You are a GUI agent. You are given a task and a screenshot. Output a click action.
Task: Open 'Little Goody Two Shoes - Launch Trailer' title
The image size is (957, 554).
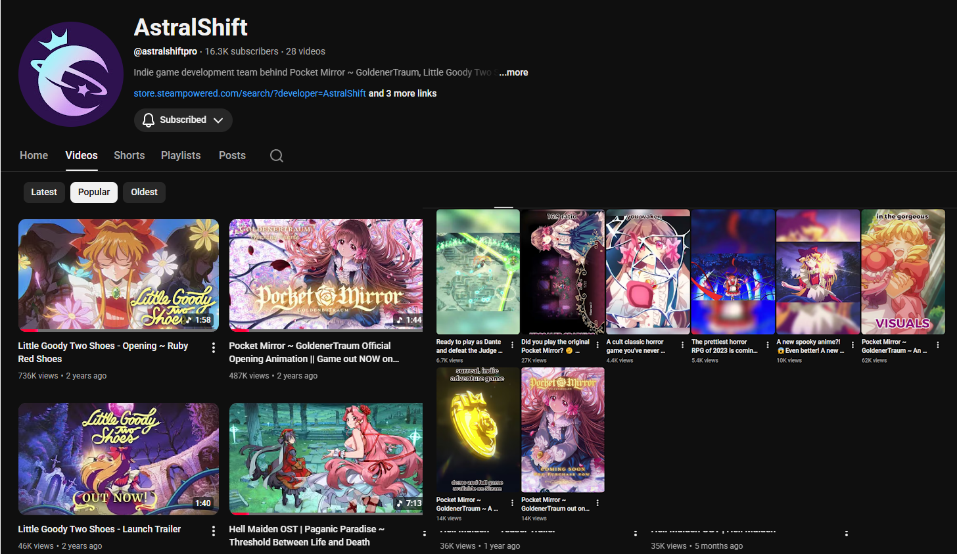(x=99, y=529)
